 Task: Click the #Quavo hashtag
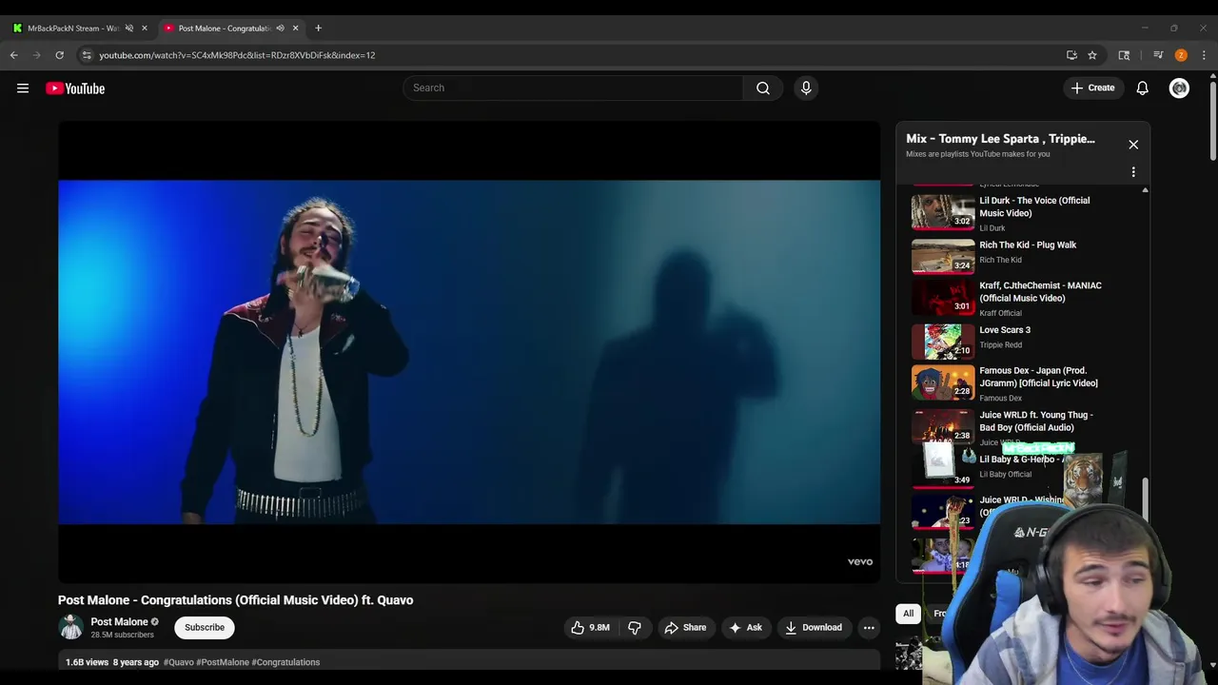(179, 662)
